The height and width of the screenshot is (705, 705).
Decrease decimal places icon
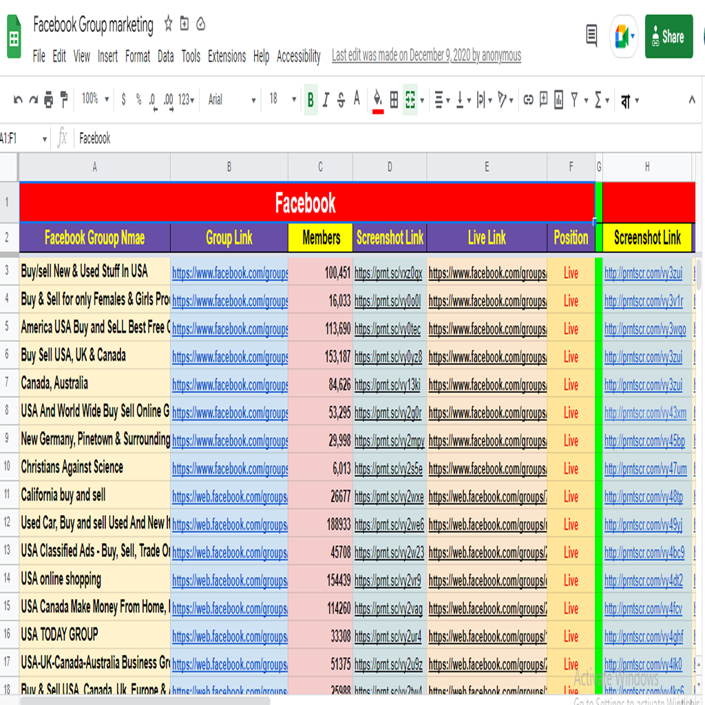point(153,101)
